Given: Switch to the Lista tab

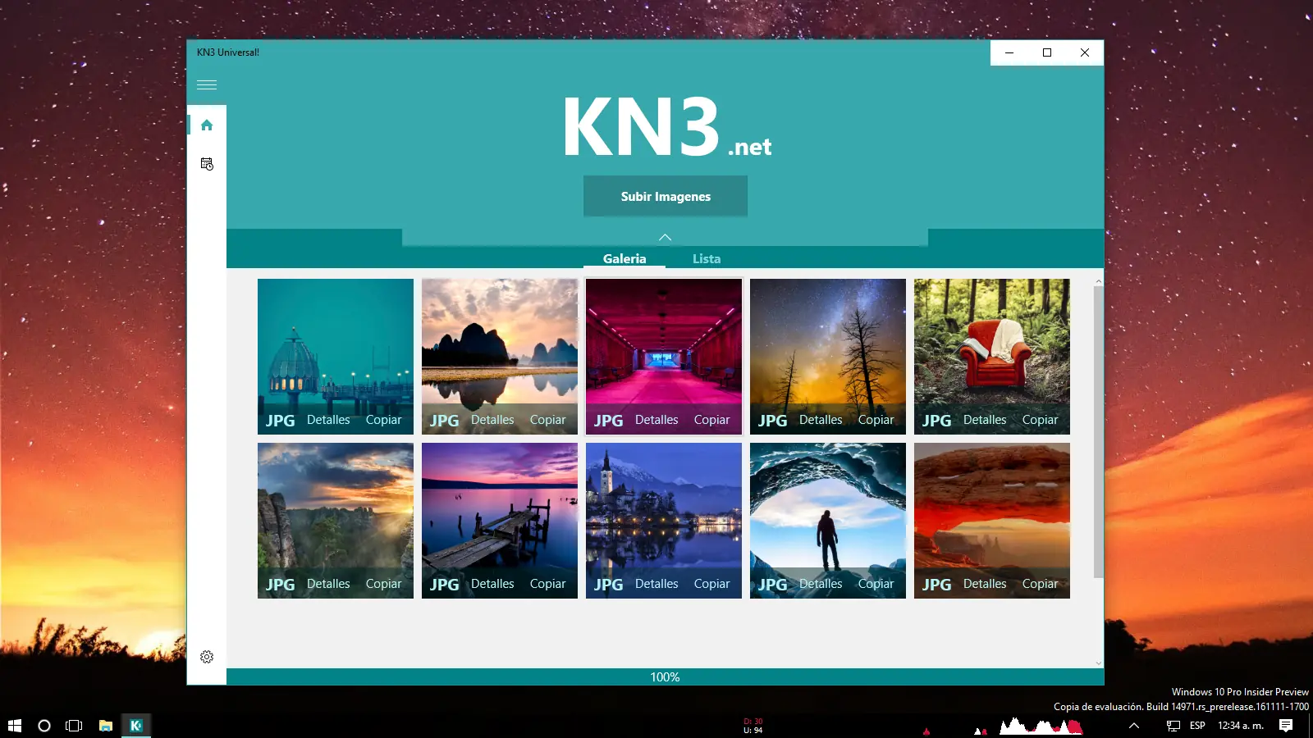Looking at the screenshot, I should tap(707, 258).
